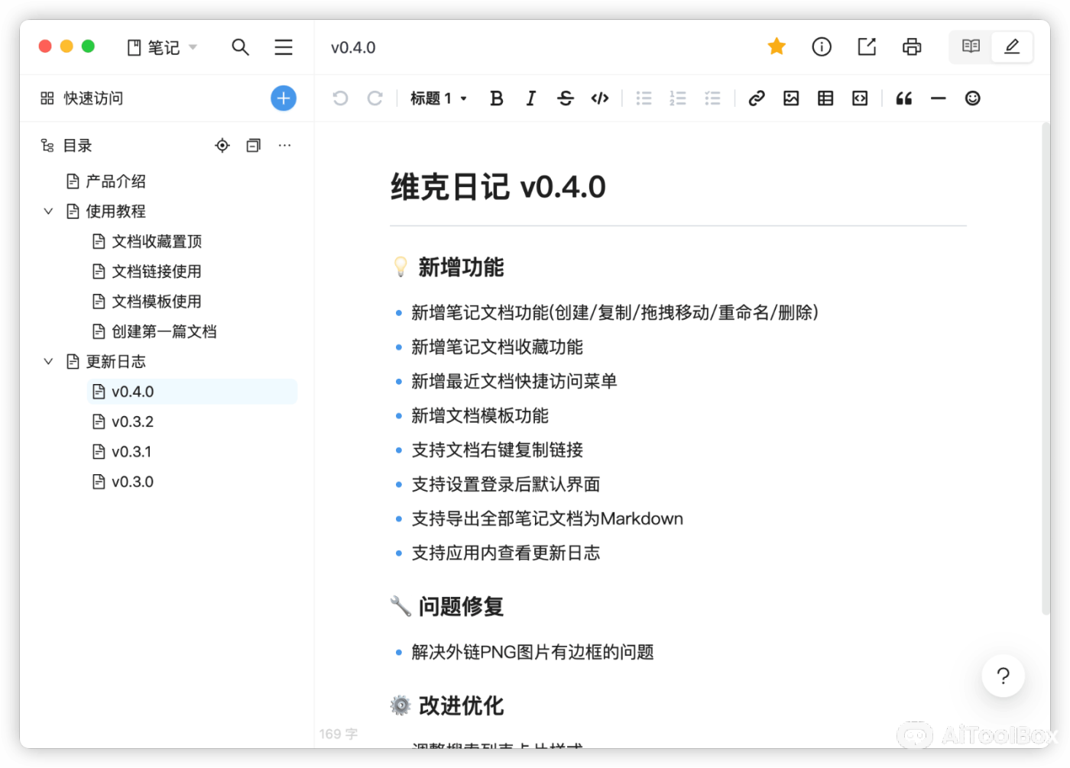Switch to edit mode with pencil icon
The width and height of the screenshot is (1070, 768).
coord(1012,47)
